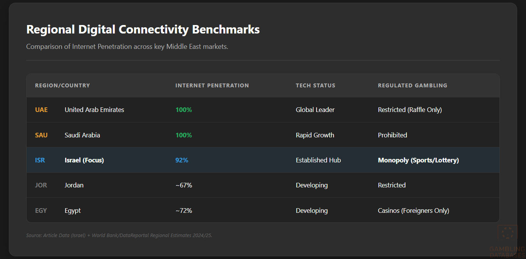Click the Internet Penetration column header
Viewport: 526px width, 259px height.
pyautogui.click(x=212, y=85)
